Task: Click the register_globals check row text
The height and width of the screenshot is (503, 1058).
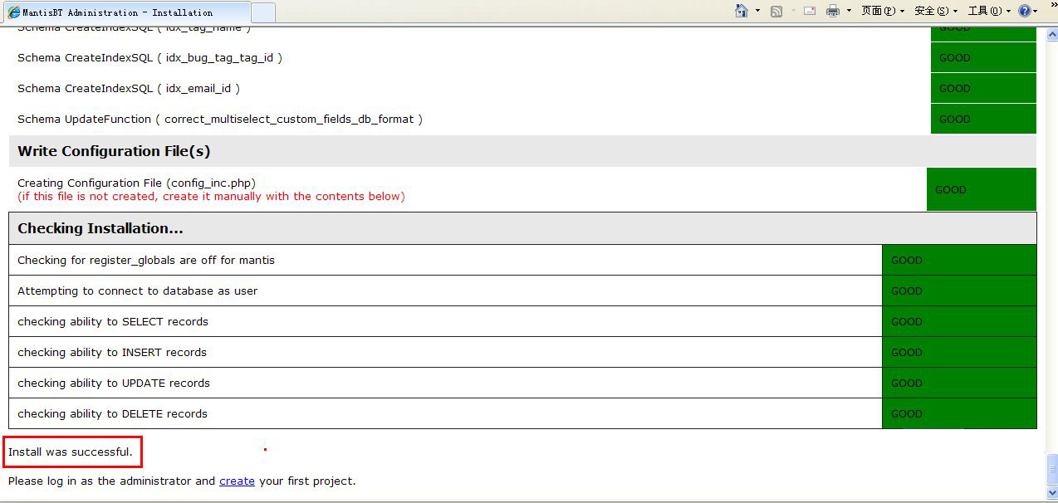Action: point(146,260)
